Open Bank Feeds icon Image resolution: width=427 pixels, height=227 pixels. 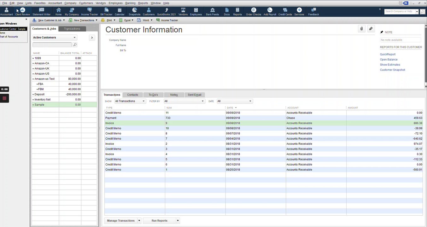click(212, 12)
